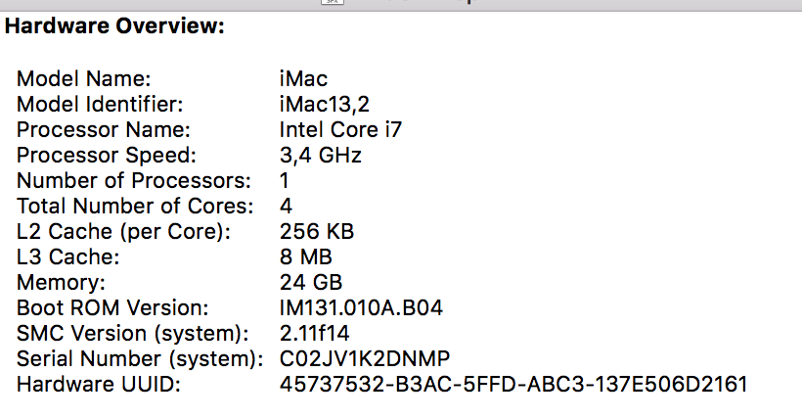The width and height of the screenshot is (802, 419).
Task: Select the Hardware UUID value
Action: (x=513, y=384)
